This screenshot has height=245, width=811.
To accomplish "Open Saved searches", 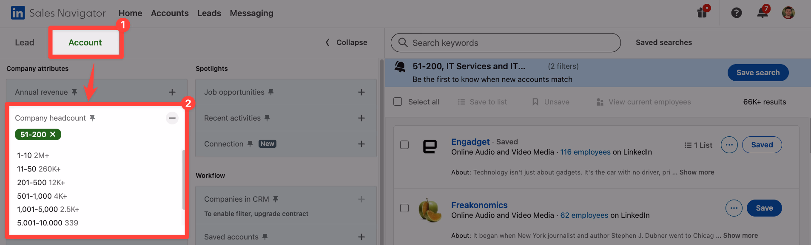I will coord(663,42).
